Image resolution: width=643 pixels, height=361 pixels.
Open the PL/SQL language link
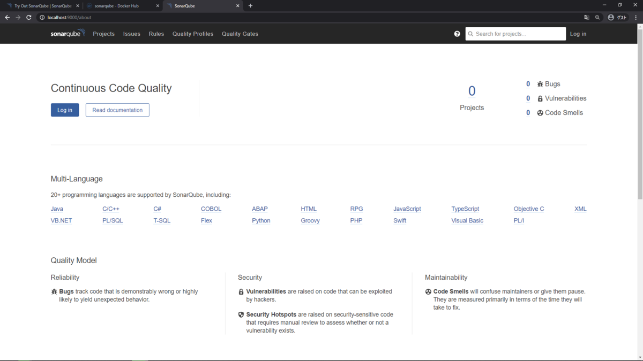click(113, 220)
